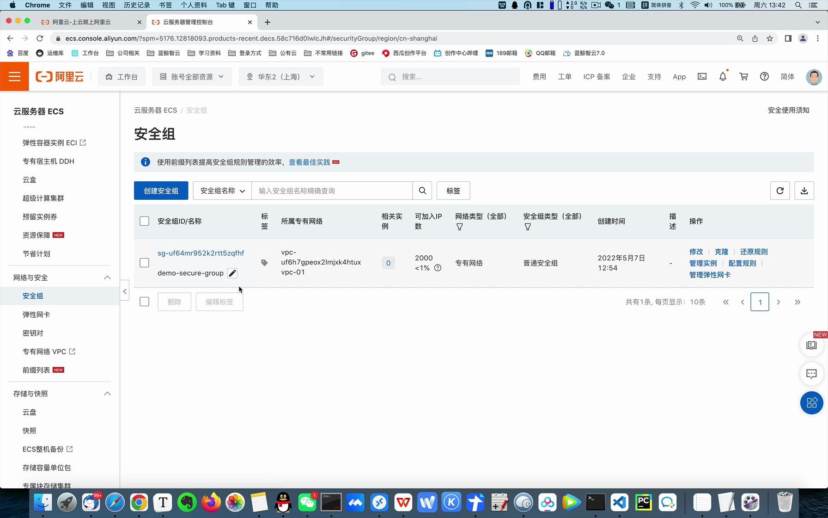Open the help question mark icon
The image size is (828, 518).
pos(764,77)
